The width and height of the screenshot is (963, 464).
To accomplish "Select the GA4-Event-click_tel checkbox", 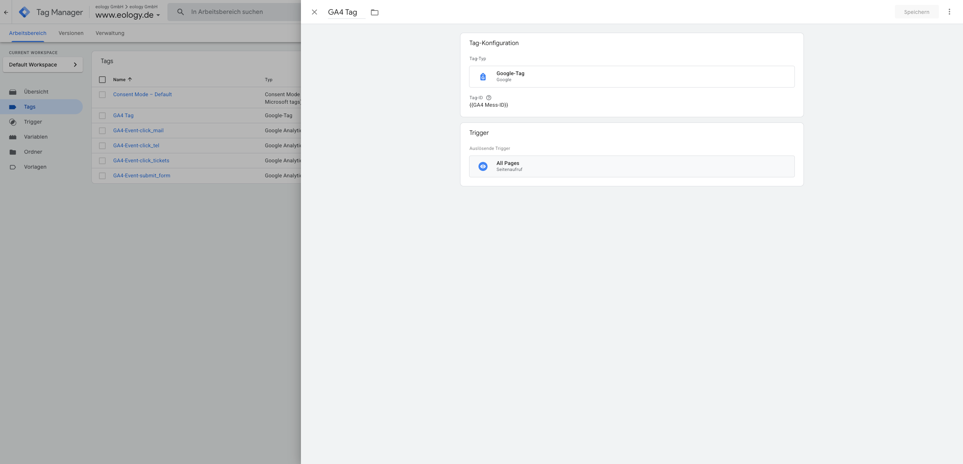I will (102, 146).
